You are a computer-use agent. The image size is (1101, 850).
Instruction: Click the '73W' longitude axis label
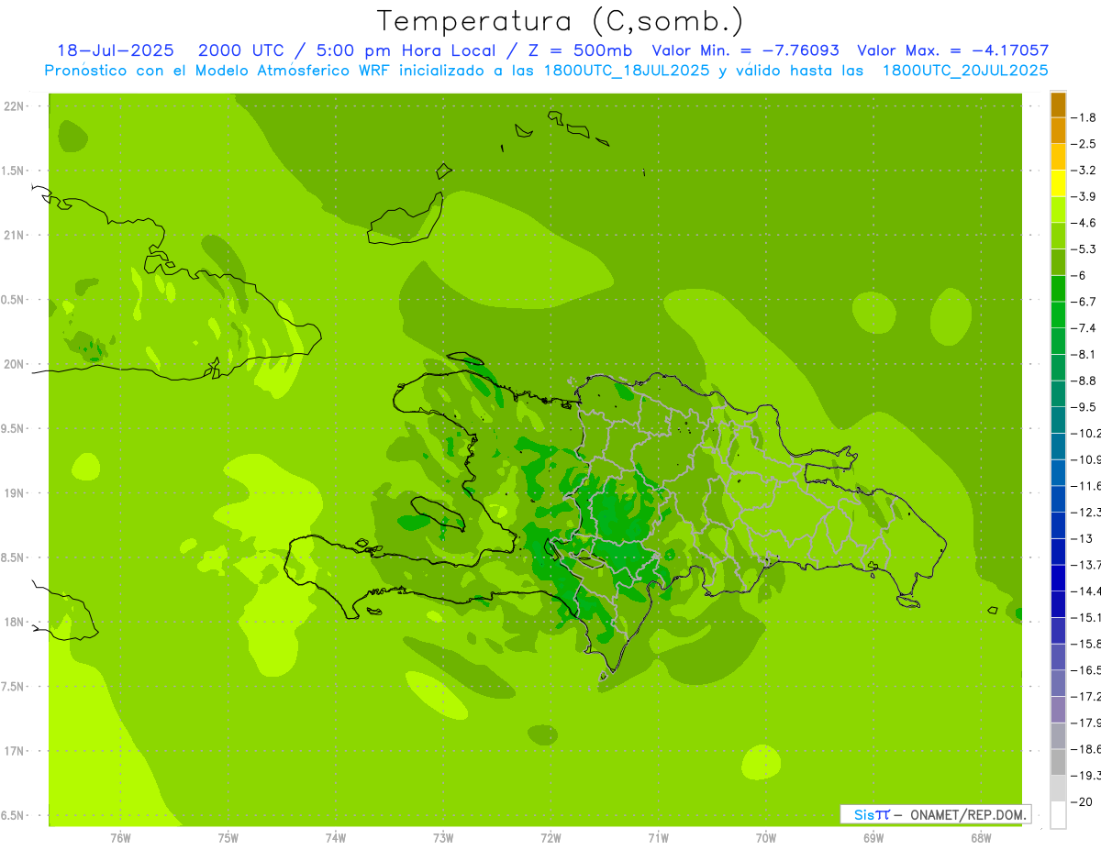click(443, 838)
